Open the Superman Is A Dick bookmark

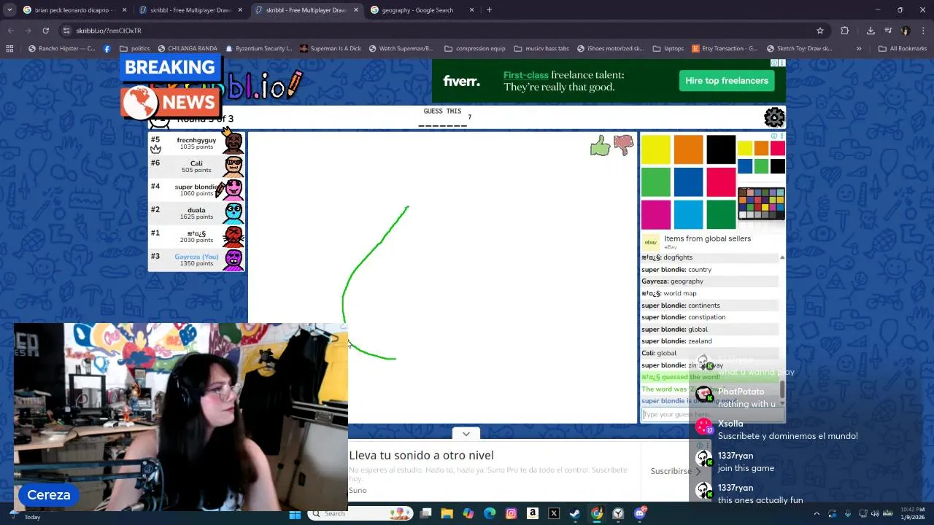tap(331, 49)
